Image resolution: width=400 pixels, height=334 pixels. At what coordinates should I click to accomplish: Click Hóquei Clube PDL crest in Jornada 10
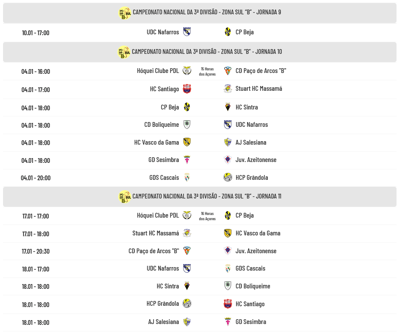[x=187, y=70]
